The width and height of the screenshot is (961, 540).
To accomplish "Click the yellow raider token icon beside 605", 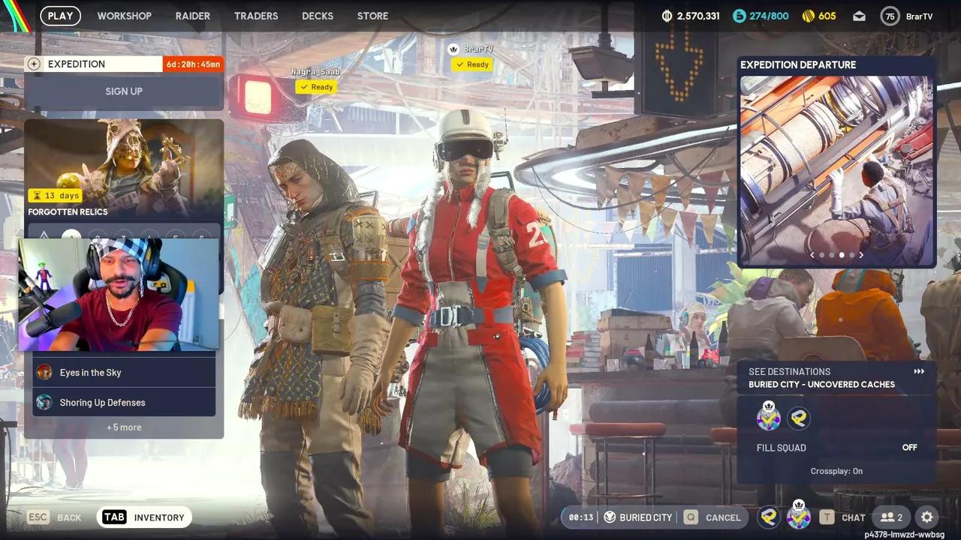I will click(809, 16).
